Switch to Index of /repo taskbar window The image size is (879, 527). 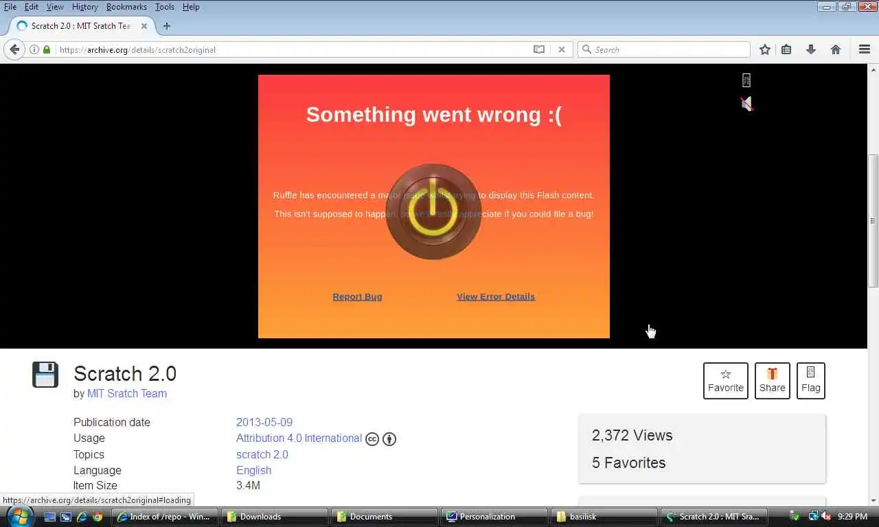pyautogui.click(x=165, y=517)
